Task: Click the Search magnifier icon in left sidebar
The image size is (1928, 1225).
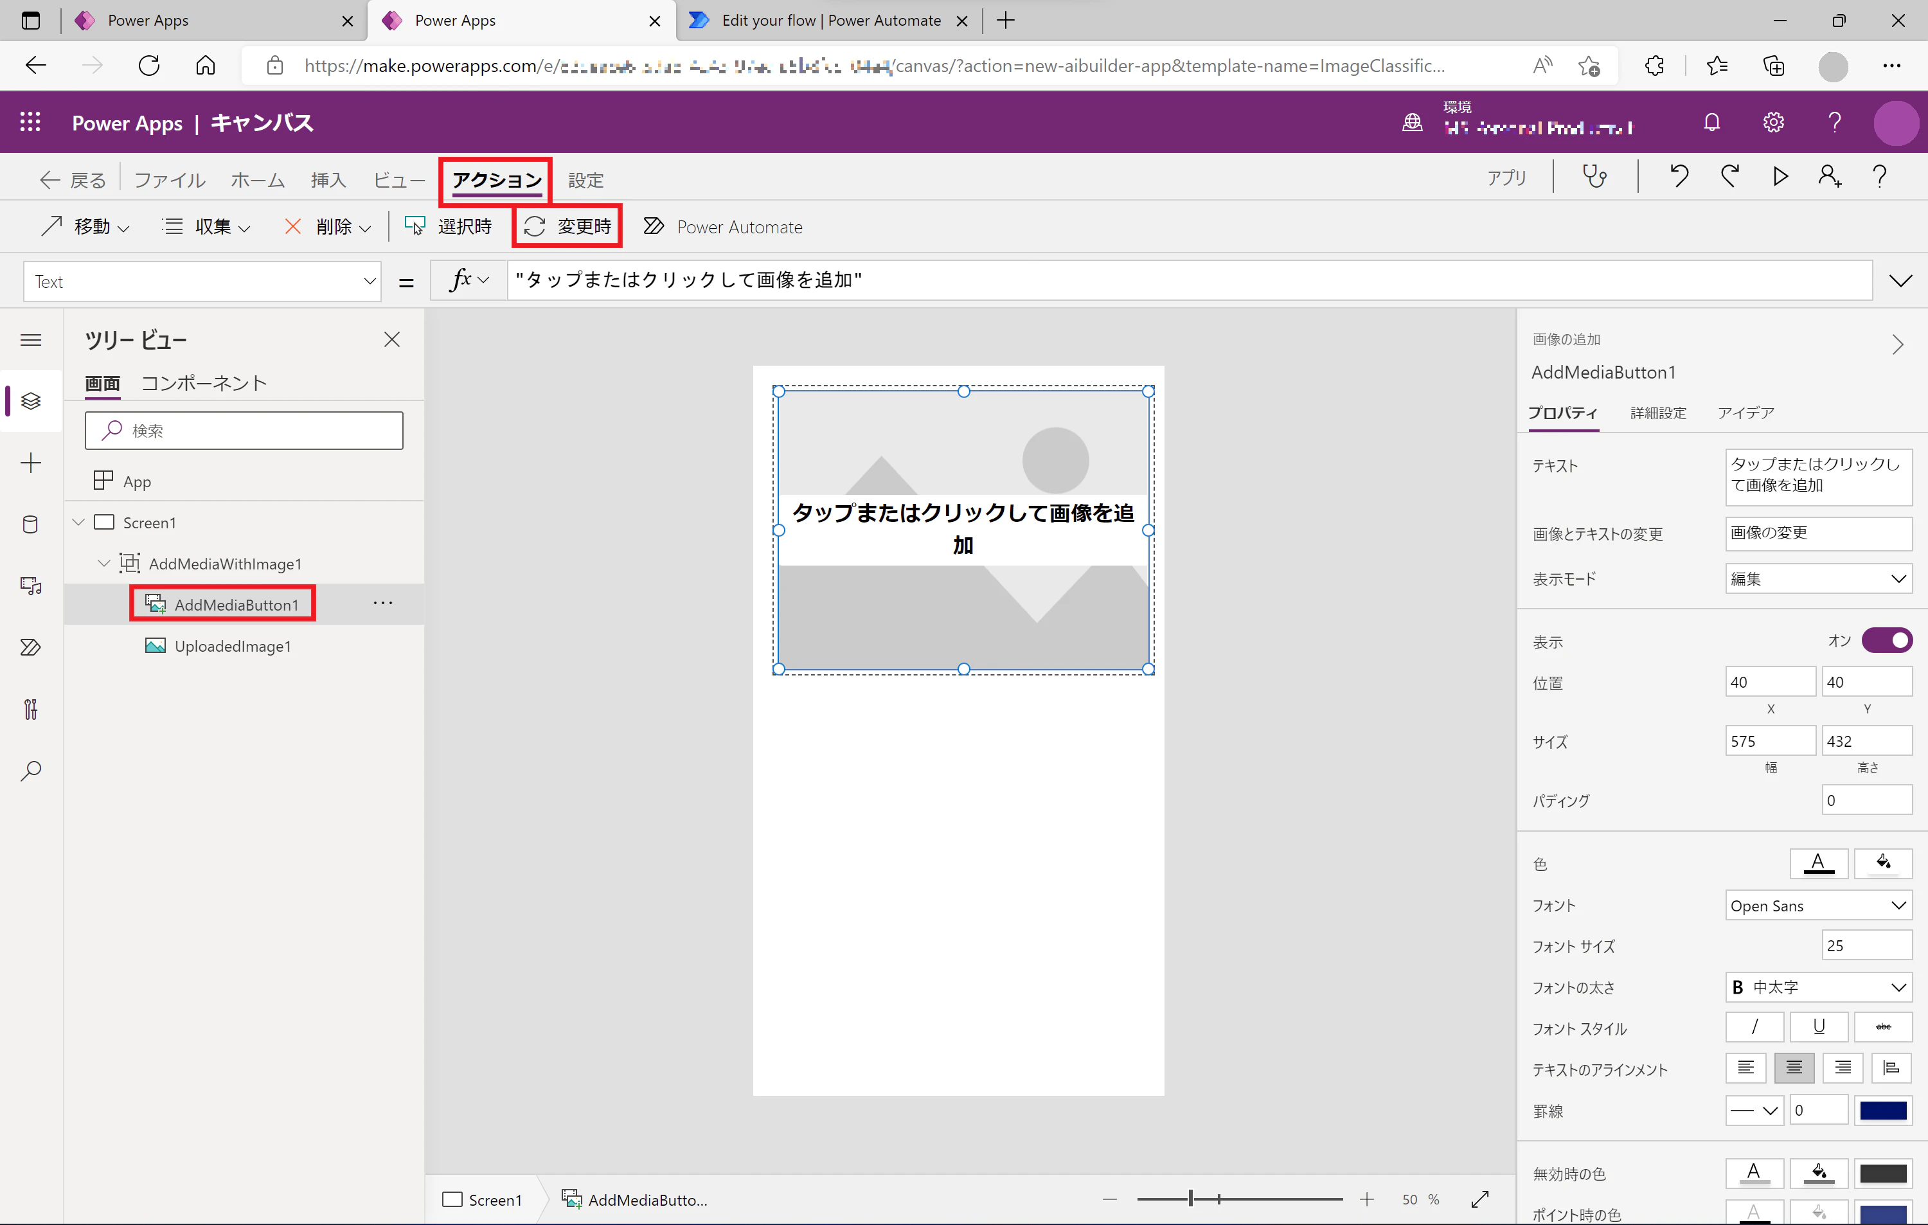Action: click(x=30, y=771)
